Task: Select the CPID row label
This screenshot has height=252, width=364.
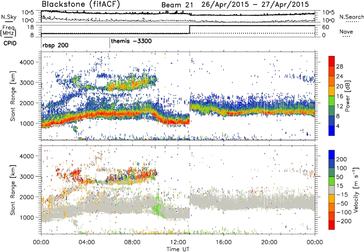Action: pyautogui.click(x=10, y=43)
